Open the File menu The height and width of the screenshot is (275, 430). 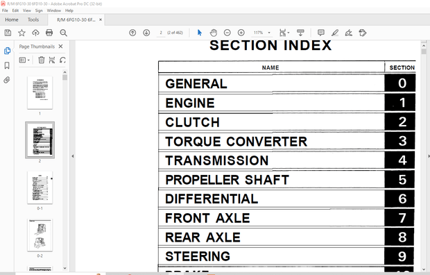(5, 10)
